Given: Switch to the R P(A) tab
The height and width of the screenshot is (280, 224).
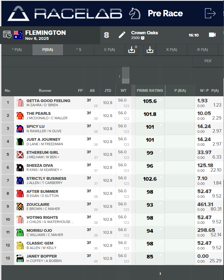Looking at the screenshot, I should coord(202,50).
